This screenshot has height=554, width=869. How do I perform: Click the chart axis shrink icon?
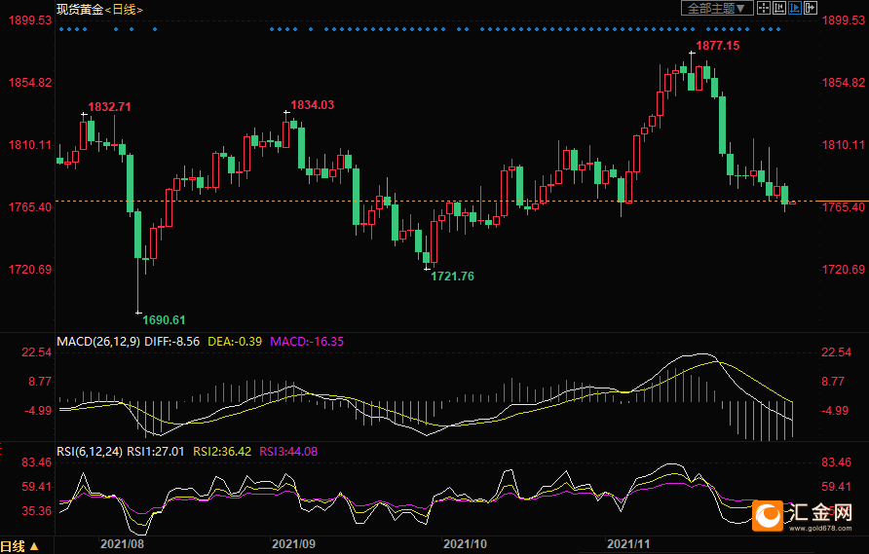(778, 8)
